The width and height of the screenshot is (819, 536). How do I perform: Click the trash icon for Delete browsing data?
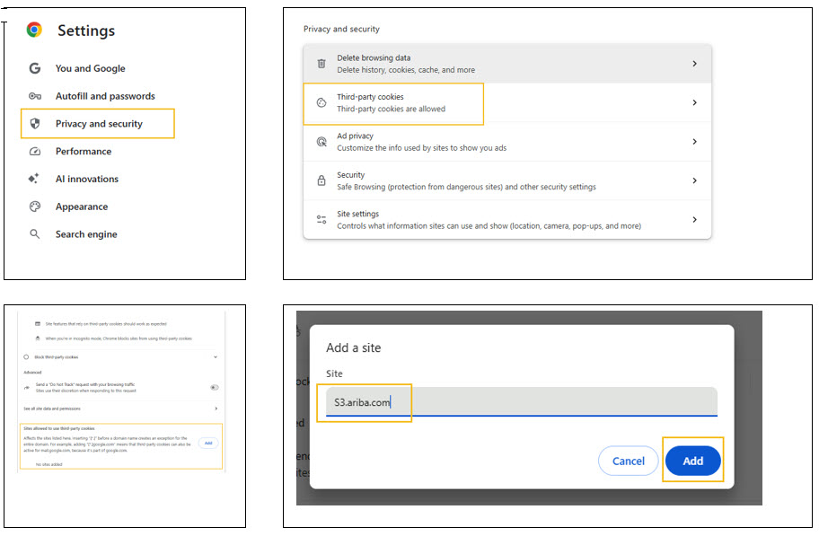pos(321,64)
